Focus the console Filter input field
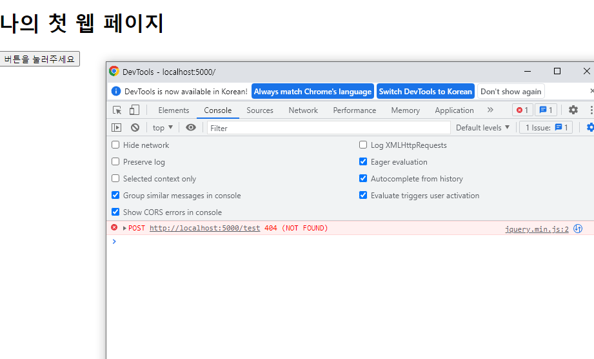Viewport: 594px width, 359px height. point(329,128)
